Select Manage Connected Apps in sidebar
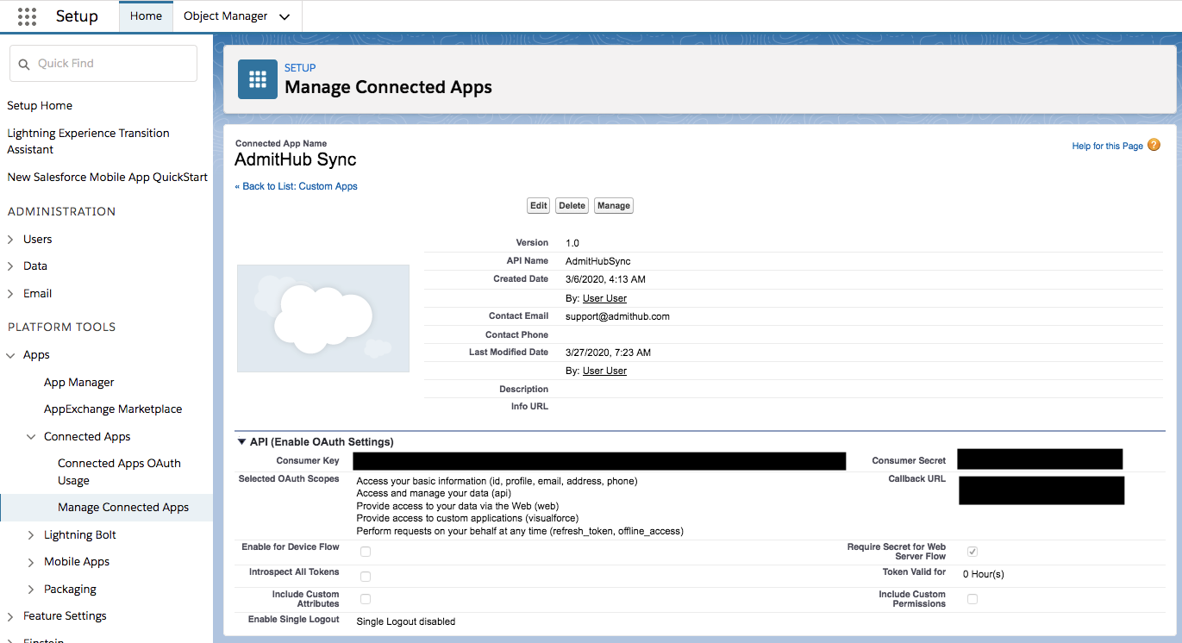Screen dimensions: 1182x643 123,507
